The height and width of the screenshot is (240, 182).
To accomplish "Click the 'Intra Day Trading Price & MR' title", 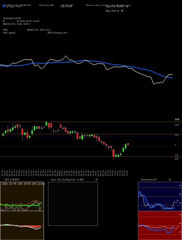I will (x=67, y=180).
